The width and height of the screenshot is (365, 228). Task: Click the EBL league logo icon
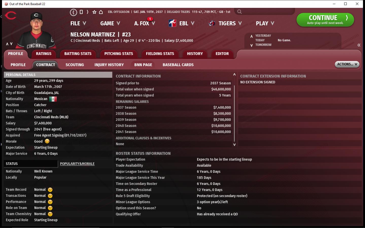click(172, 23)
